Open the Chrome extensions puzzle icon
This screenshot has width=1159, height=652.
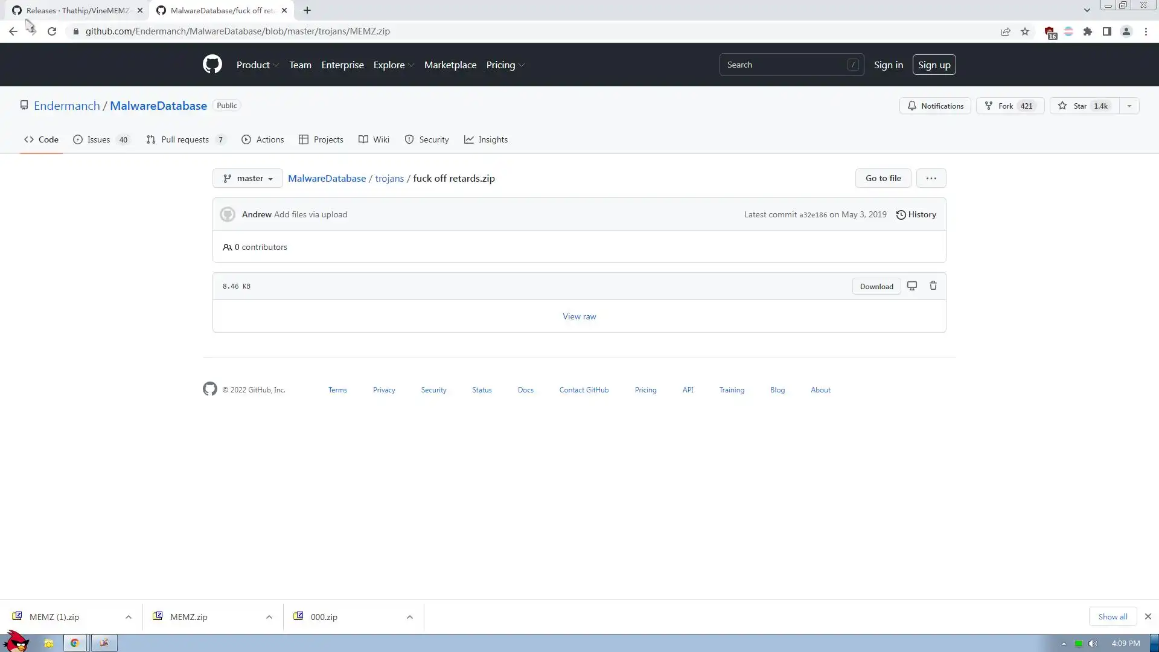(x=1088, y=31)
